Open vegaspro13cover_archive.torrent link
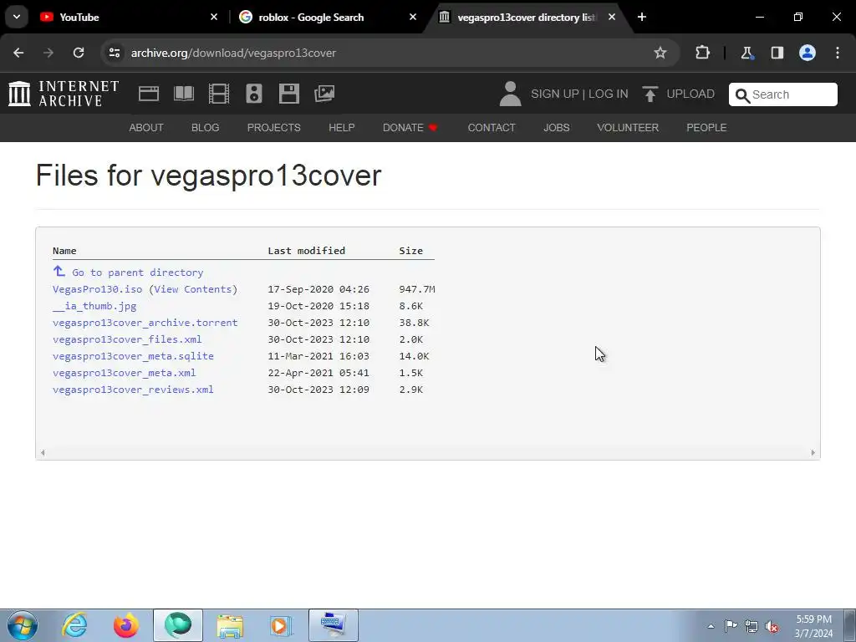This screenshot has height=642, width=856. pos(145,323)
